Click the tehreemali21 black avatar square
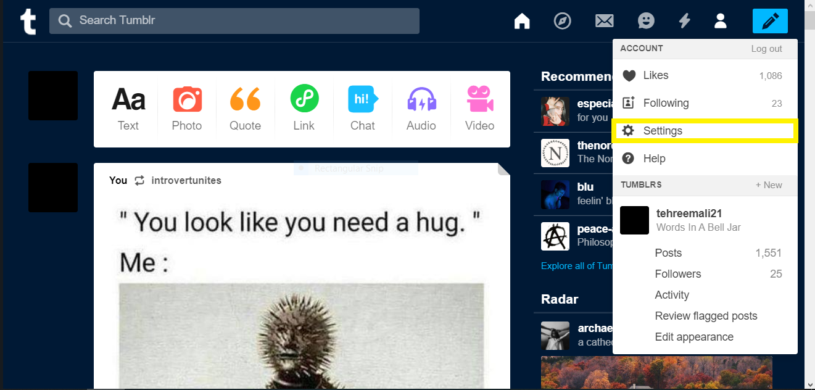 [x=634, y=220]
